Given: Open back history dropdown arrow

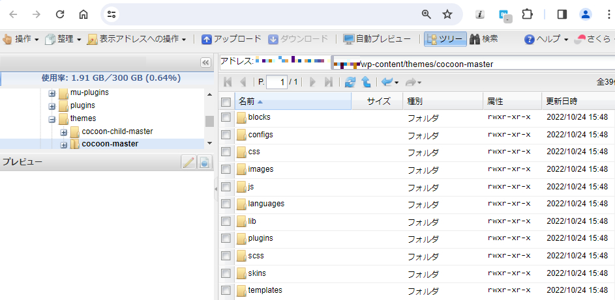Looking at the screenshot, I should pyautogui.click(x=397, y=82).
